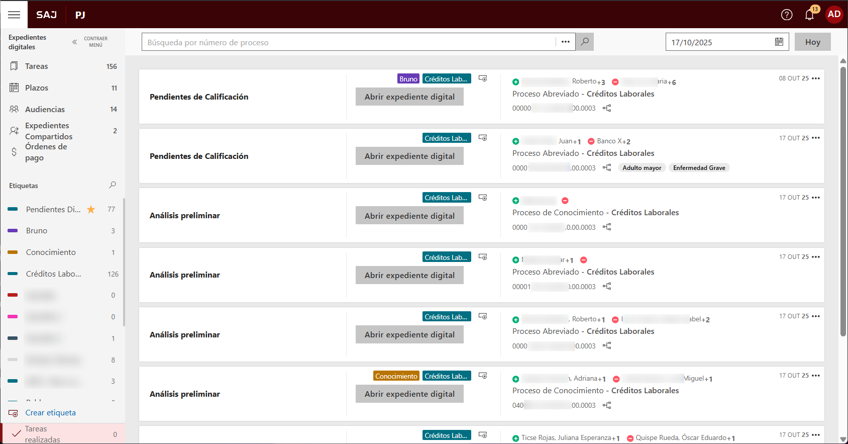Open the hamburger main menu
Image resolution: width=848 pixels, height=444 pixels.
coord(14,15)
